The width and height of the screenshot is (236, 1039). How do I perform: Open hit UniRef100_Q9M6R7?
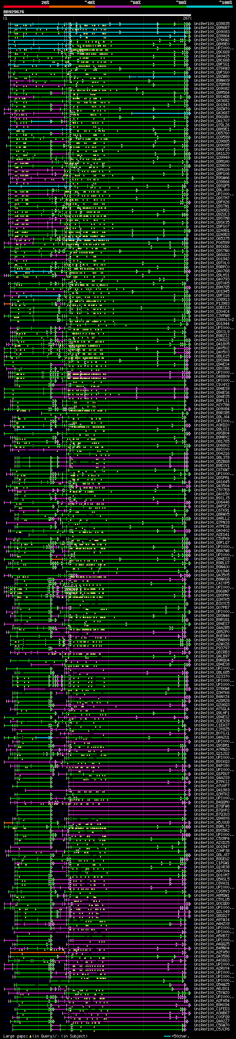[x=212, y=28]
